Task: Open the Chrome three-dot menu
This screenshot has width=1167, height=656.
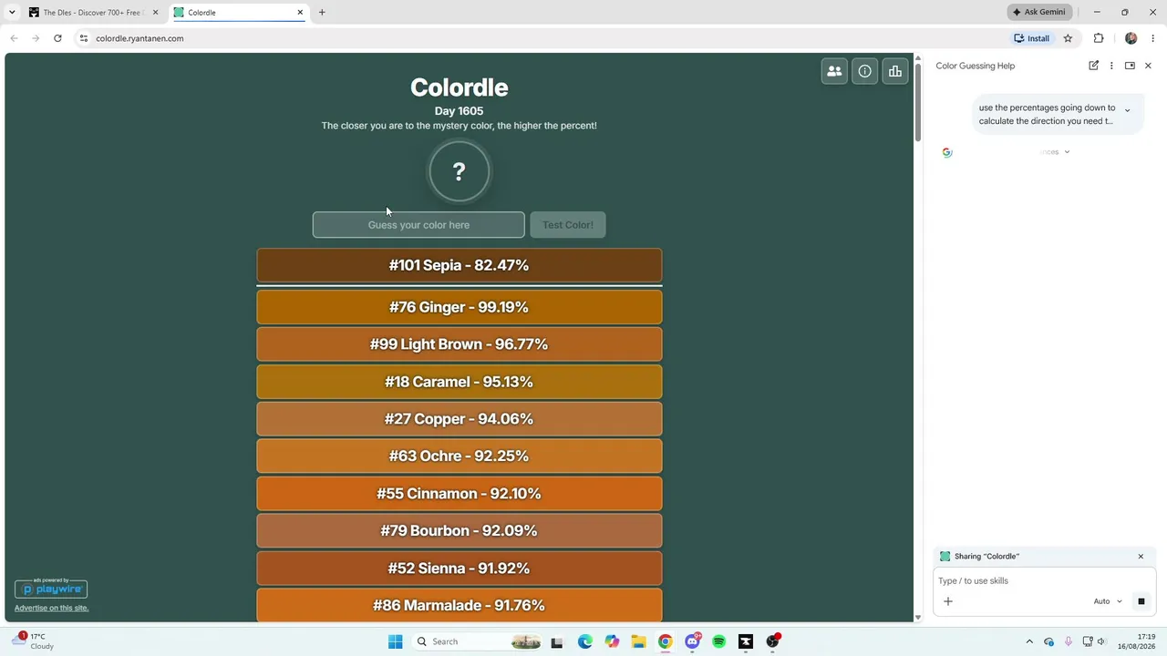Action: click(x=1152, y=38)
